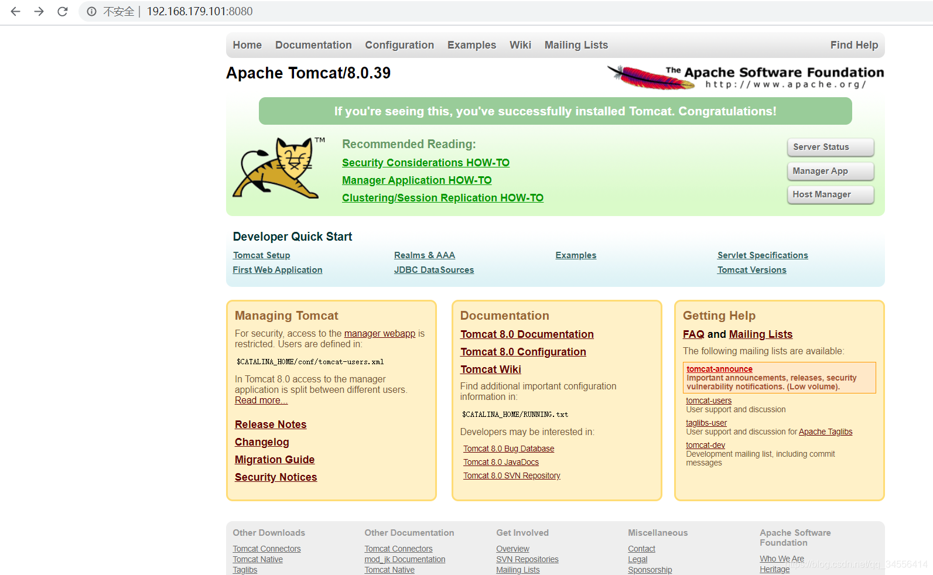Open the Migration Guide link
The height and width of the screenshot is (575, 933).
pos(275,460)
